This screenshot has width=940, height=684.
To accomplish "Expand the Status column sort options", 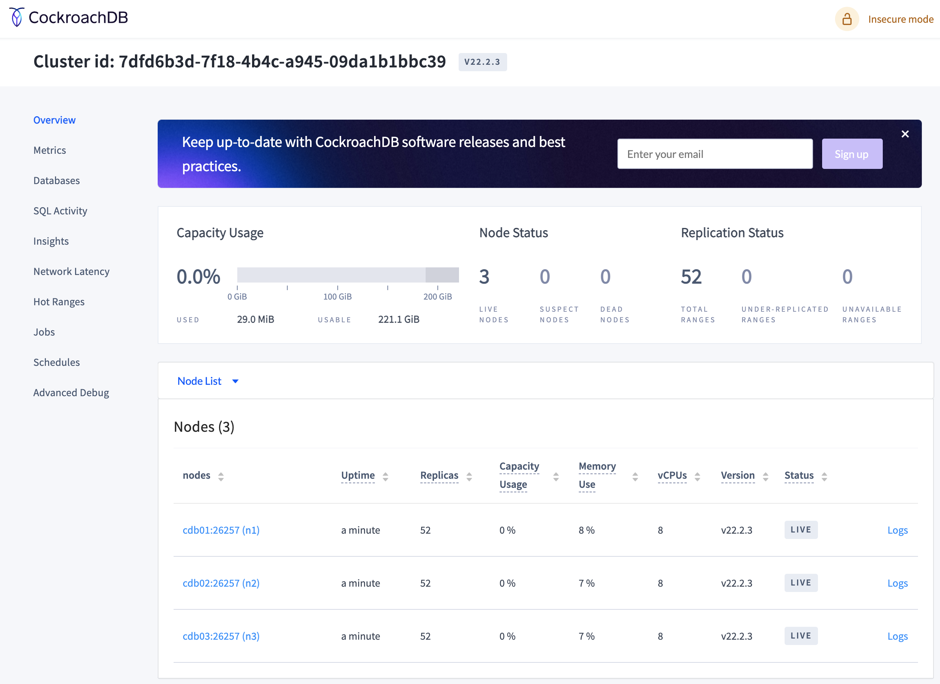I will [x=824, y=475].
